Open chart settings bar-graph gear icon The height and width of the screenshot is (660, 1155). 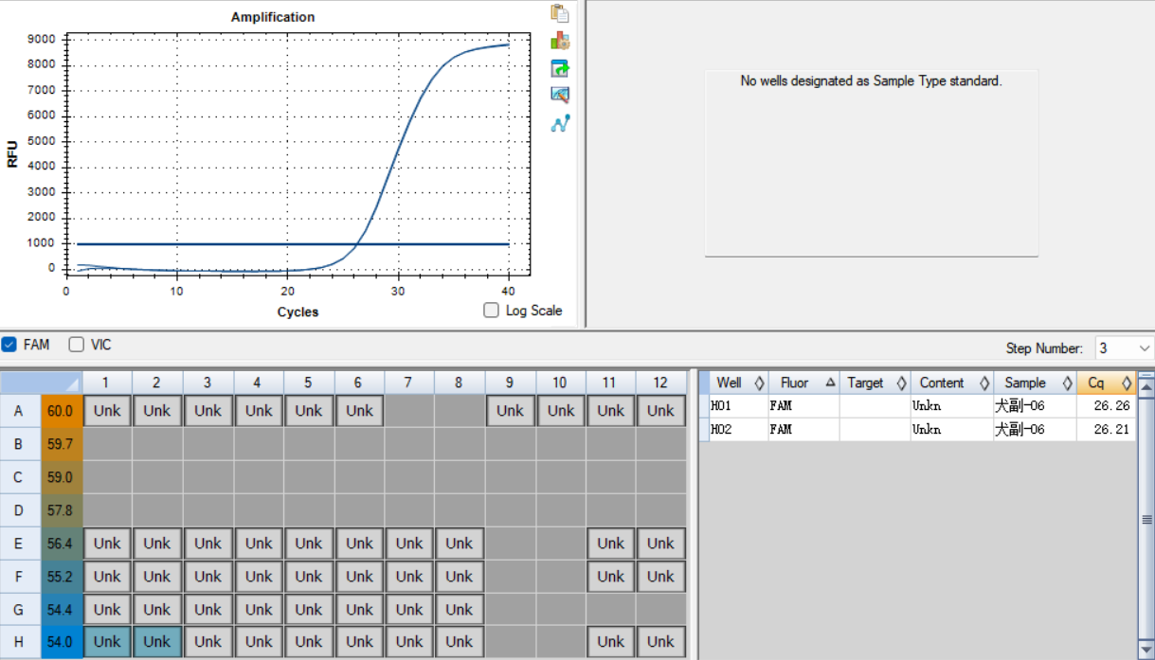coord(560,41)
